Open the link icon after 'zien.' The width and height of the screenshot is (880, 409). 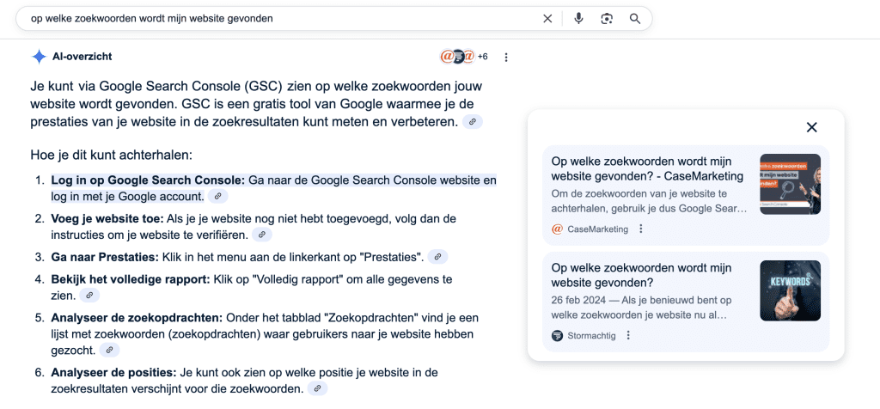click(89, 295)
